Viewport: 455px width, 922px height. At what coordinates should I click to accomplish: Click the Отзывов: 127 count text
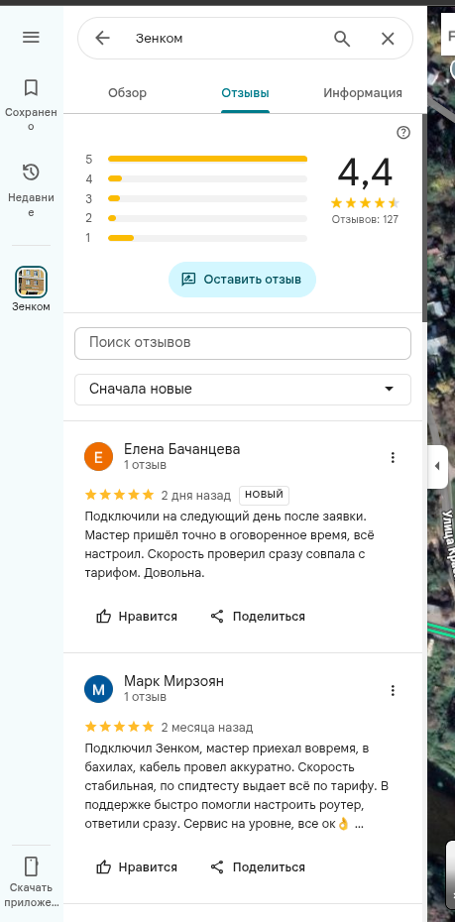pos(365,219)
